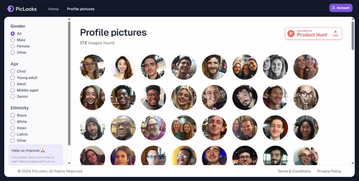
Task: Open the Terms & Conditions link
Action: pos(294,171)
